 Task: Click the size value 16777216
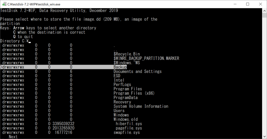point(63,132)
